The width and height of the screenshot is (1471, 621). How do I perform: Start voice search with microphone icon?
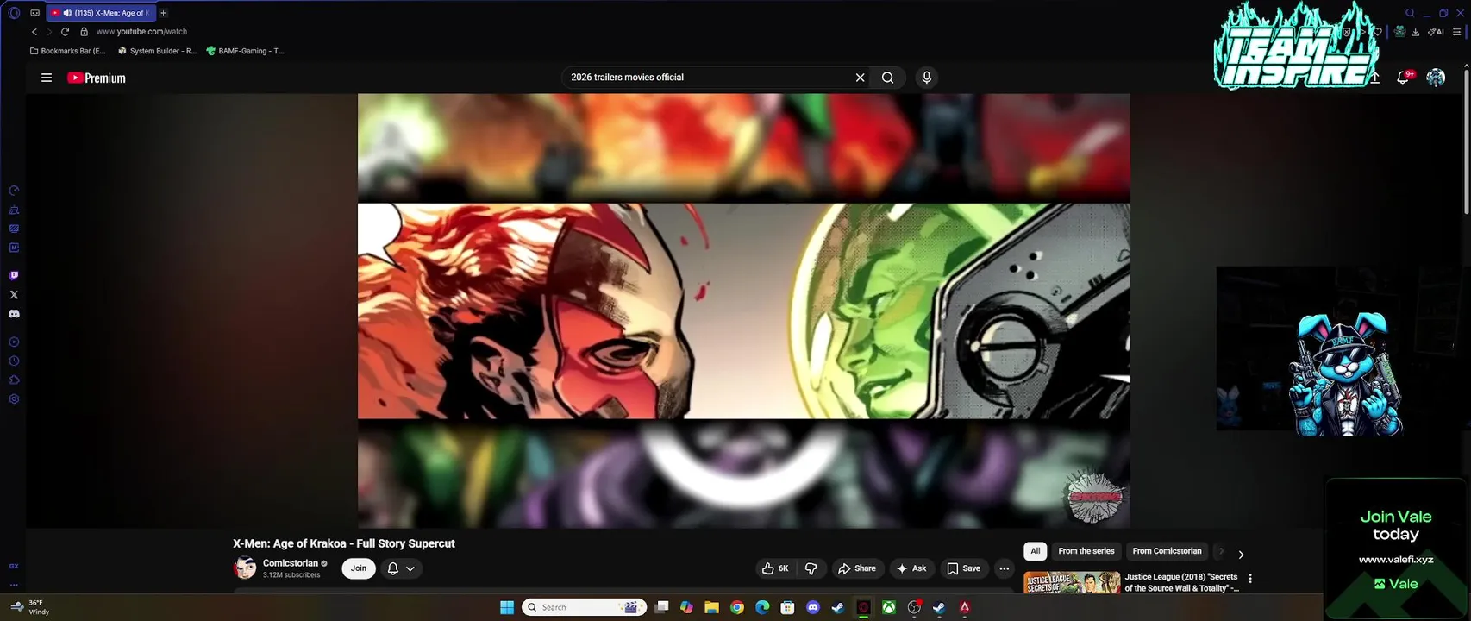(926, 78)
